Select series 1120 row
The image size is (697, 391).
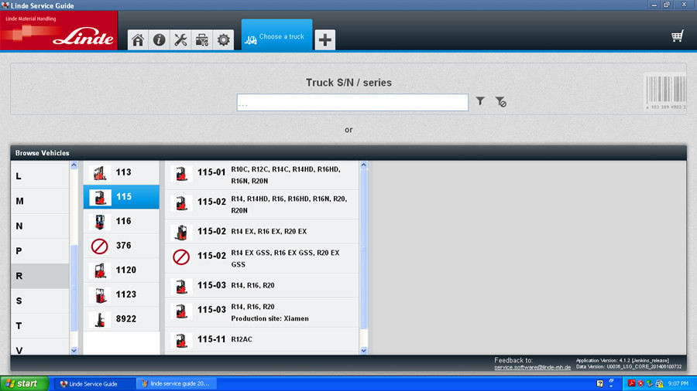(122, 270)
